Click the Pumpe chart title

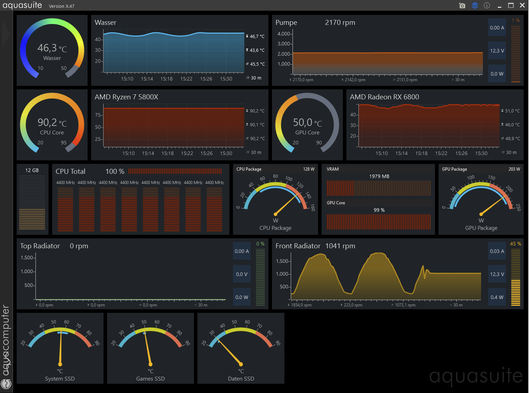tap(286, 23)
